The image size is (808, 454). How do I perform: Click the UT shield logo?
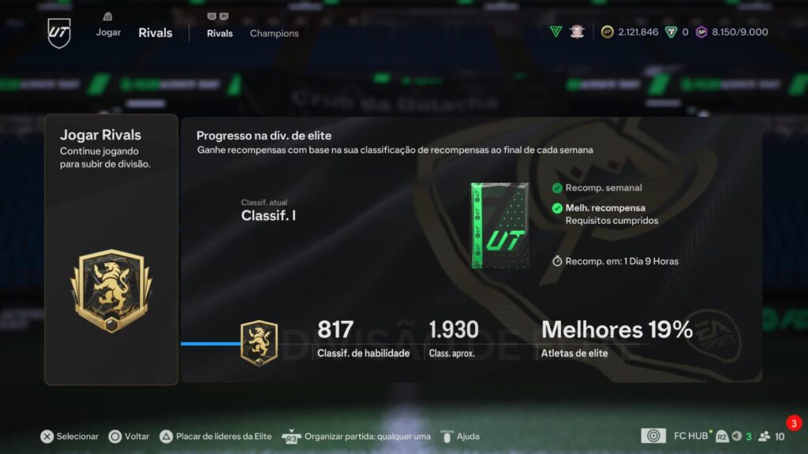click(58, 33)
